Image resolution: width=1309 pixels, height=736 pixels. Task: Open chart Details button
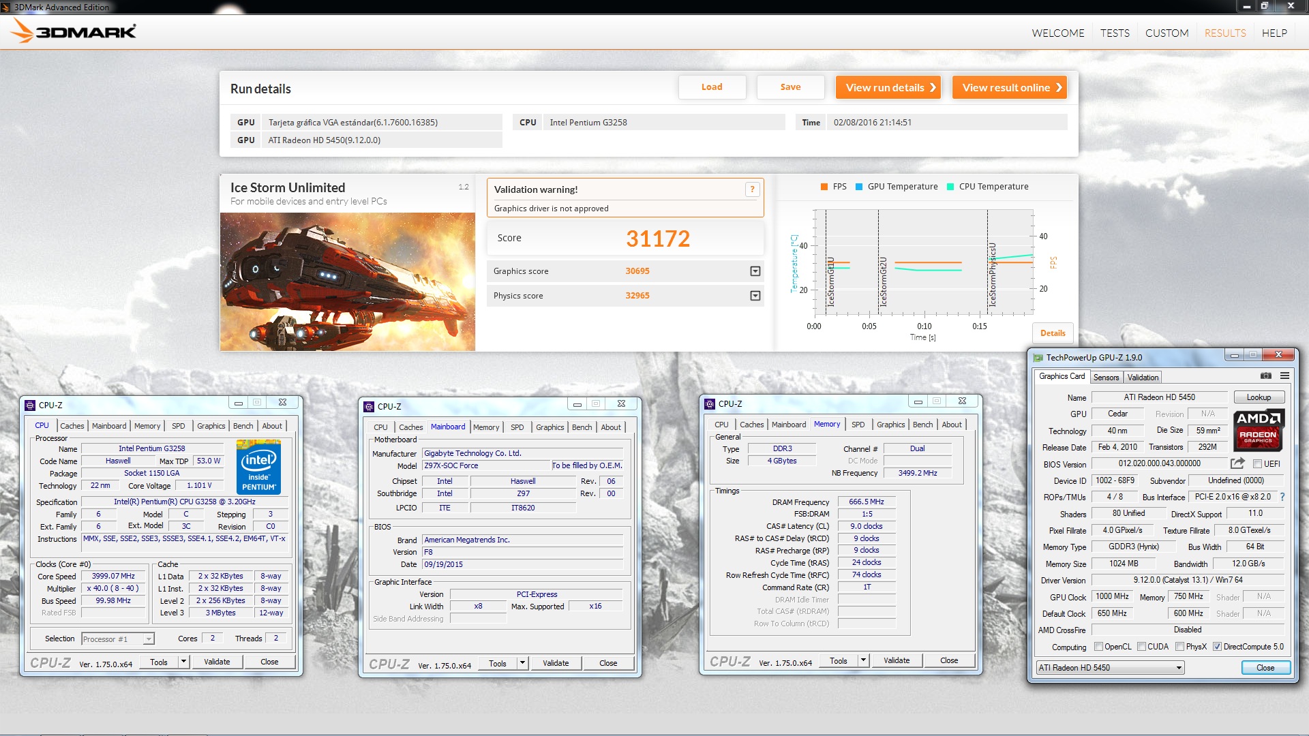coord(1053,333)
